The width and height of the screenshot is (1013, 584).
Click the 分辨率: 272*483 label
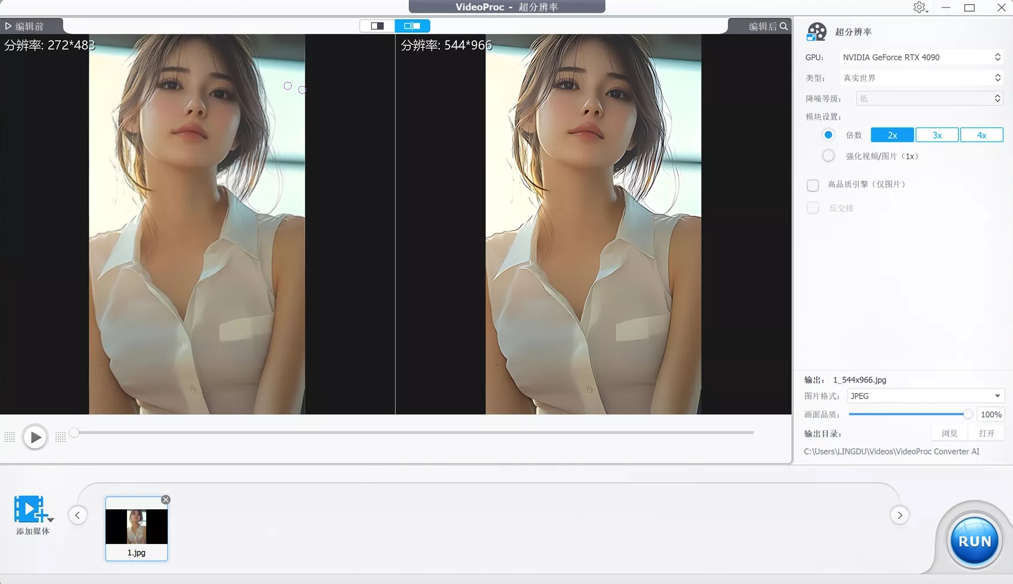49,45
